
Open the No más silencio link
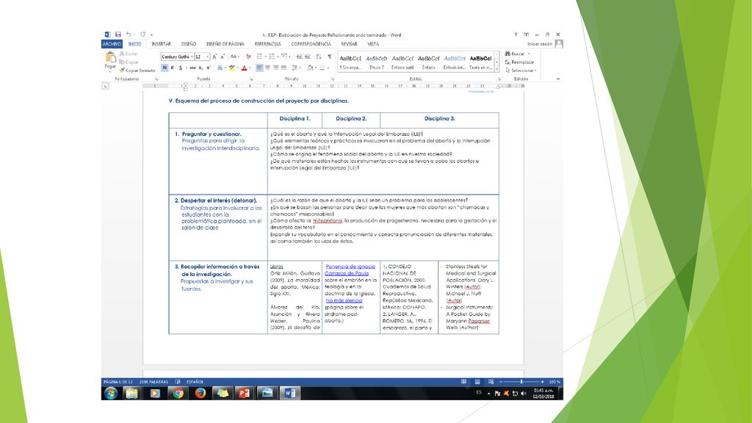point(344,300)
